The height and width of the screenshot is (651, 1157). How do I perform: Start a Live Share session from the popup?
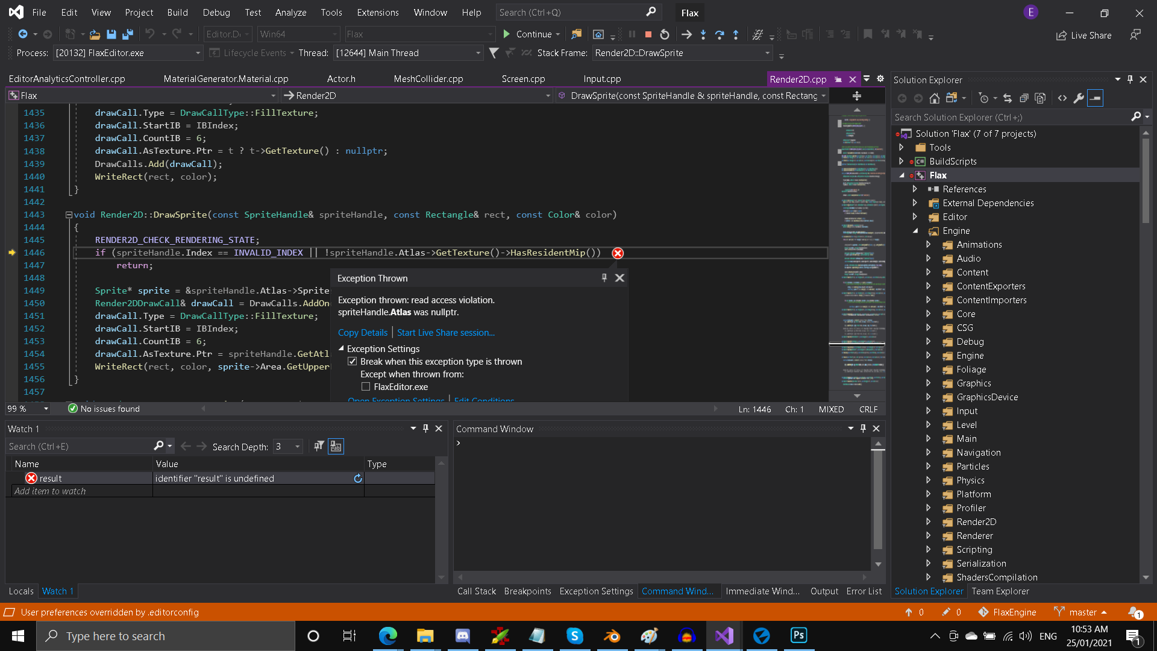[x=446, y=332]
